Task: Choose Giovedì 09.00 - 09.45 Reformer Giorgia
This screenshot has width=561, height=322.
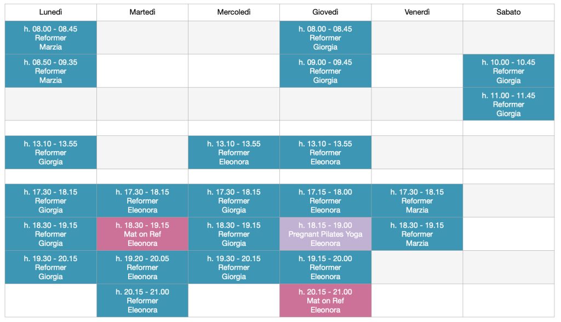Action: point(325,71)
